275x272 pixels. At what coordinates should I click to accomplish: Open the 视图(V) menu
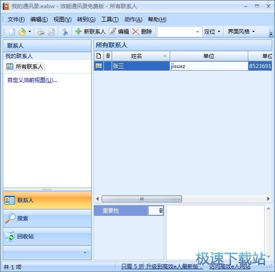click(x=62, y=19)
